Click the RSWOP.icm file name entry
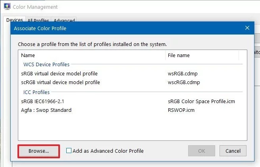 (181, 110)
